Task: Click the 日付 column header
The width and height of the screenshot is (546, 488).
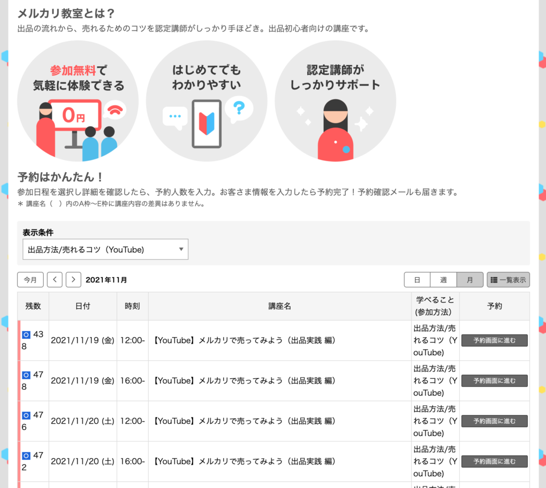Action: click(x=83, y=306)
